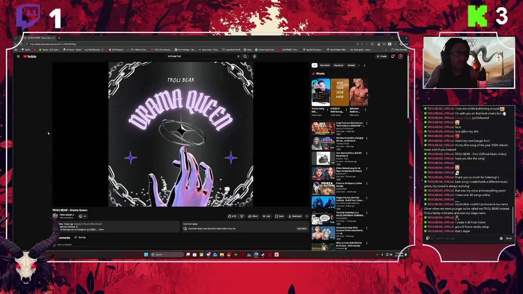The width and height of the screenshot is (523, 294).
Task: Open the 'Stream - Kick Dash' bookmark
Action: coord(49,50)
